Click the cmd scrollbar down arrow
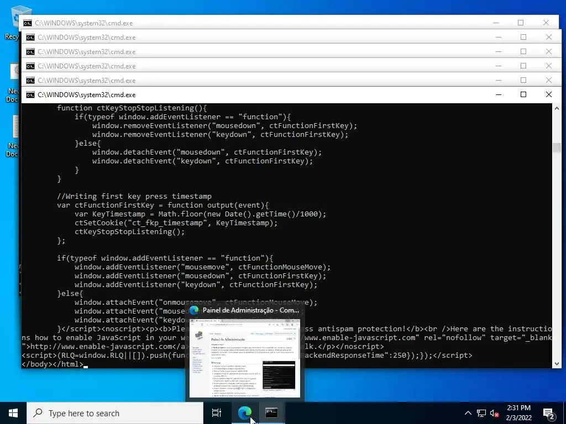Screen dimensions: 566x424 tap(557, 363)
